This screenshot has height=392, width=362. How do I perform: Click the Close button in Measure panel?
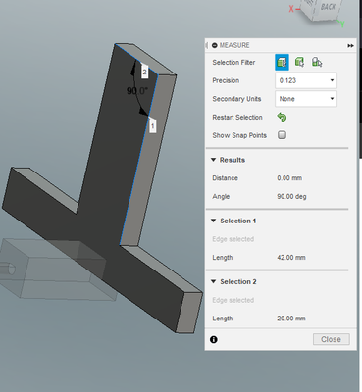(332, 339)
